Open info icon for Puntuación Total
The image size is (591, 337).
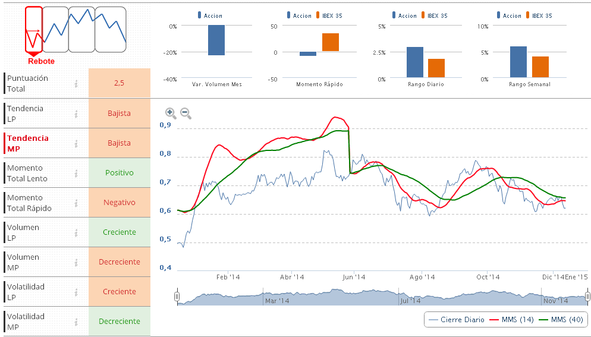point(76,84)
